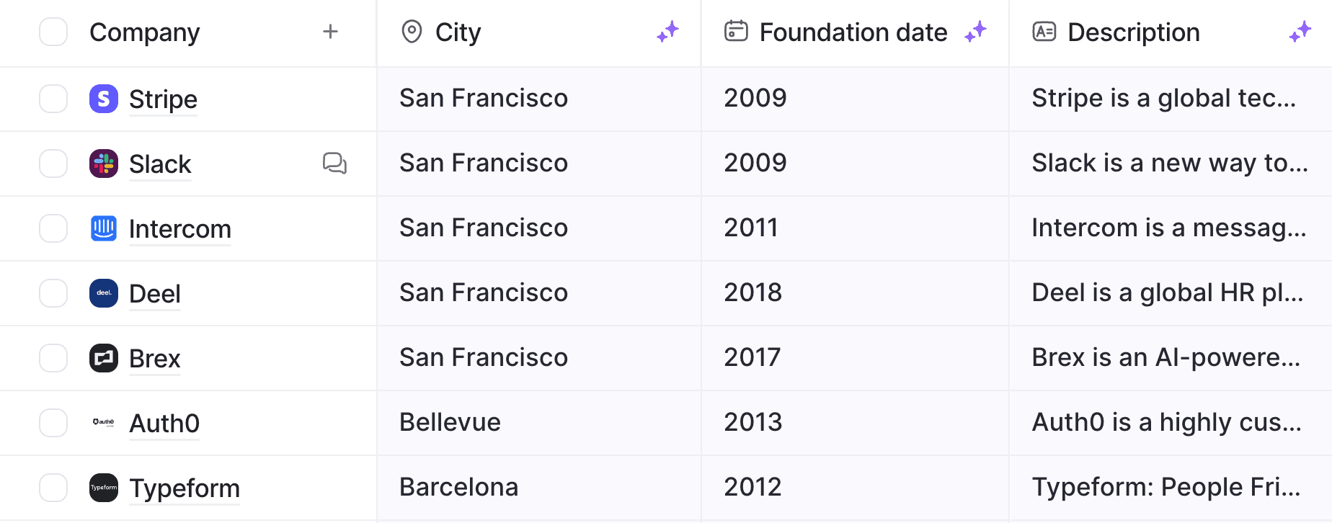Open the Slack company link

tap(160, 164)
